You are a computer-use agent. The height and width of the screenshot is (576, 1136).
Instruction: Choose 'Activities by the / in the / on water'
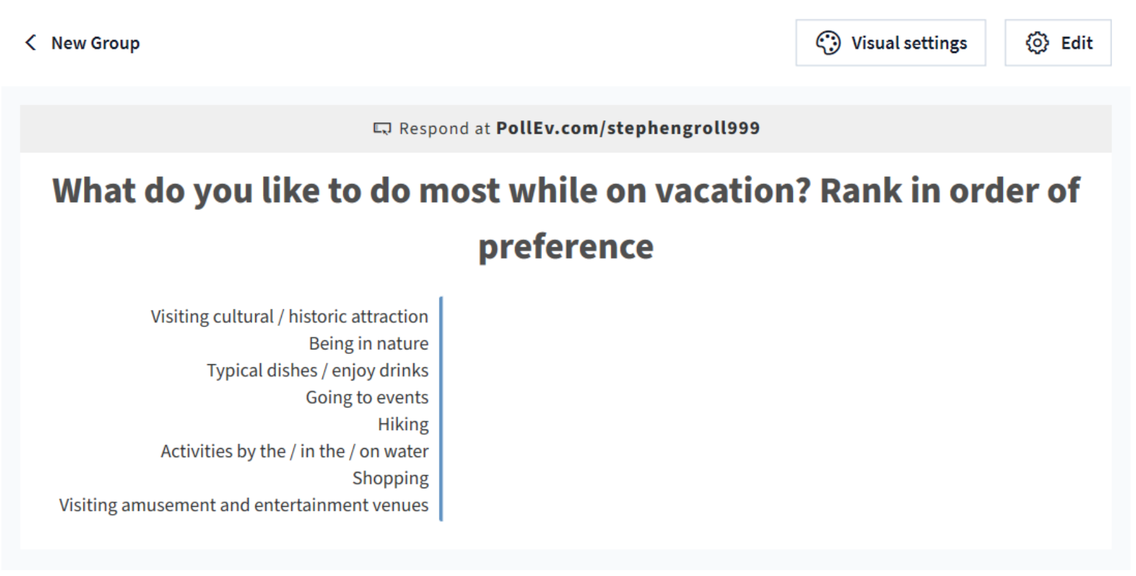click(x=294, y=451)
